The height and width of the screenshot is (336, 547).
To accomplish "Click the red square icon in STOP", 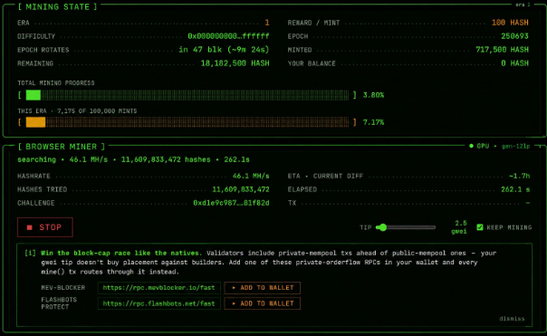I will (30, 227).
